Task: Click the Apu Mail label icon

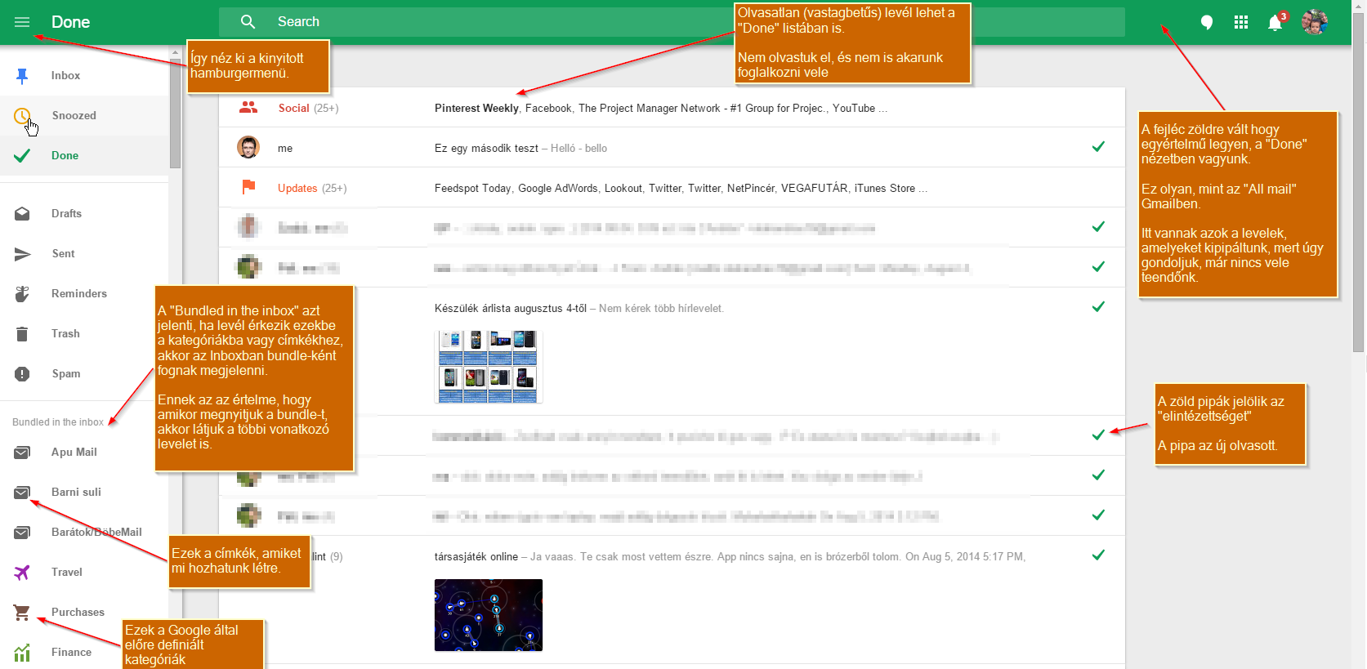Action: tap(22, 453)
